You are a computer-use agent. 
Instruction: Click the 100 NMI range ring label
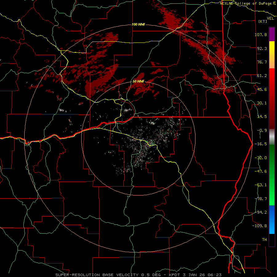point(138,24)
